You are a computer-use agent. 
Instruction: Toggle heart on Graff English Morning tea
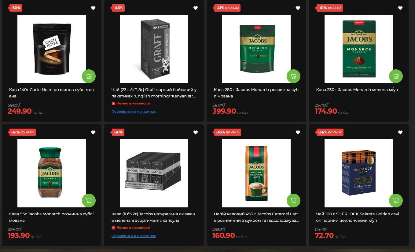click(x=196, y=8)
